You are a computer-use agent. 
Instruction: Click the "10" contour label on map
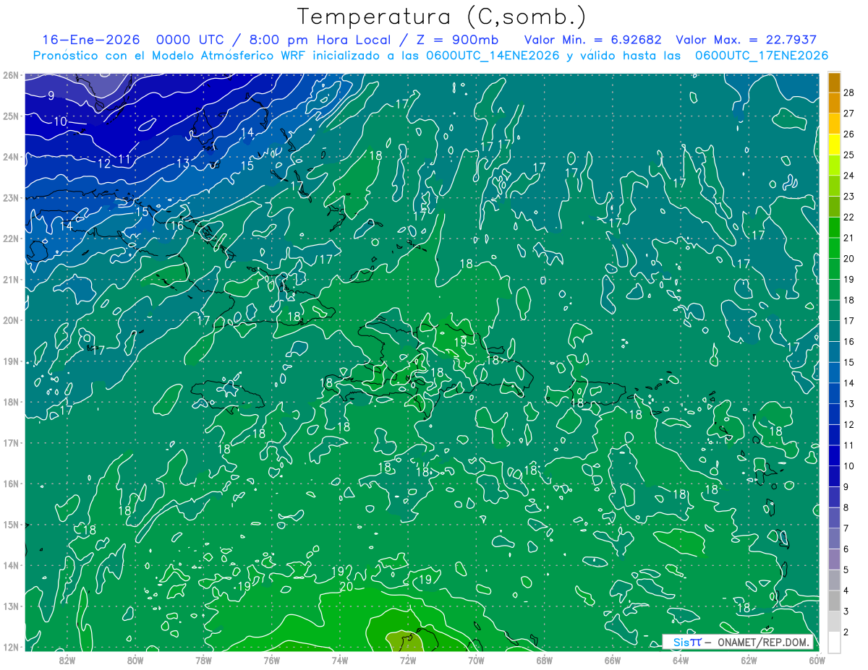click(x=60, y=121)
